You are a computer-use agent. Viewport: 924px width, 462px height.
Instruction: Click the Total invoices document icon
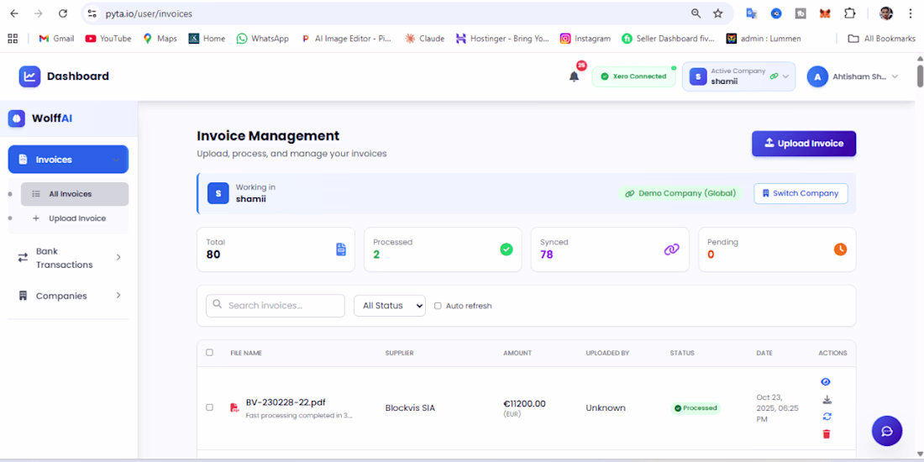tap(341, 249)
